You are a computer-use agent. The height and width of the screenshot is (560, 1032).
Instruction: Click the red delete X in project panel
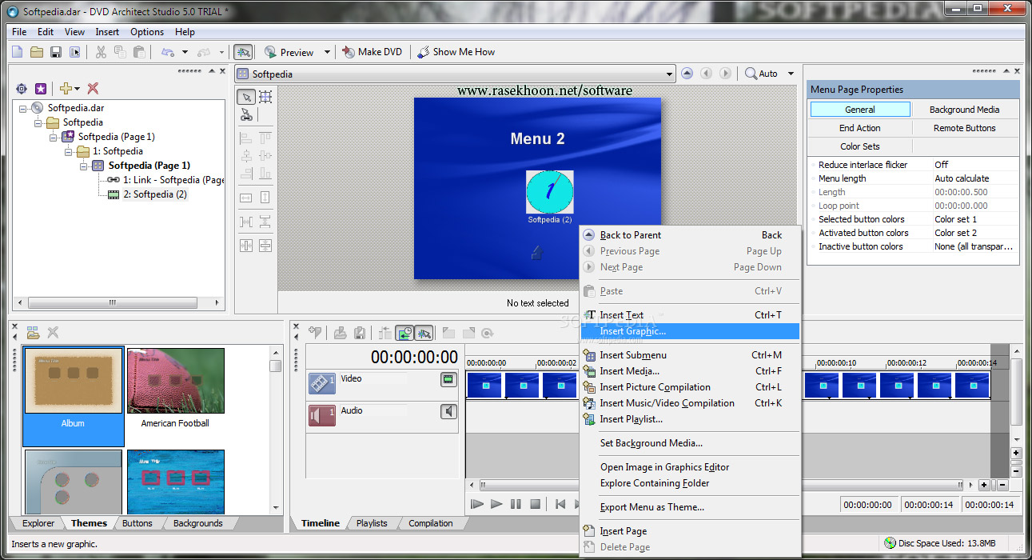coord(93,89)
